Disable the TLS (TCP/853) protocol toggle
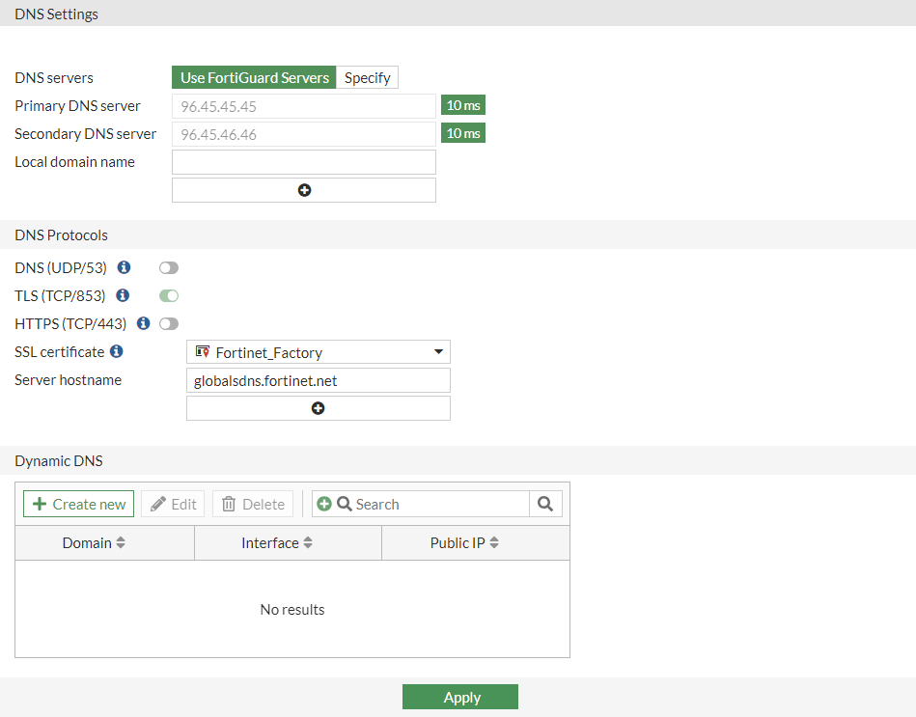This screenshot has height=717, width=916. pyautogui.click(x=168, y=295)
